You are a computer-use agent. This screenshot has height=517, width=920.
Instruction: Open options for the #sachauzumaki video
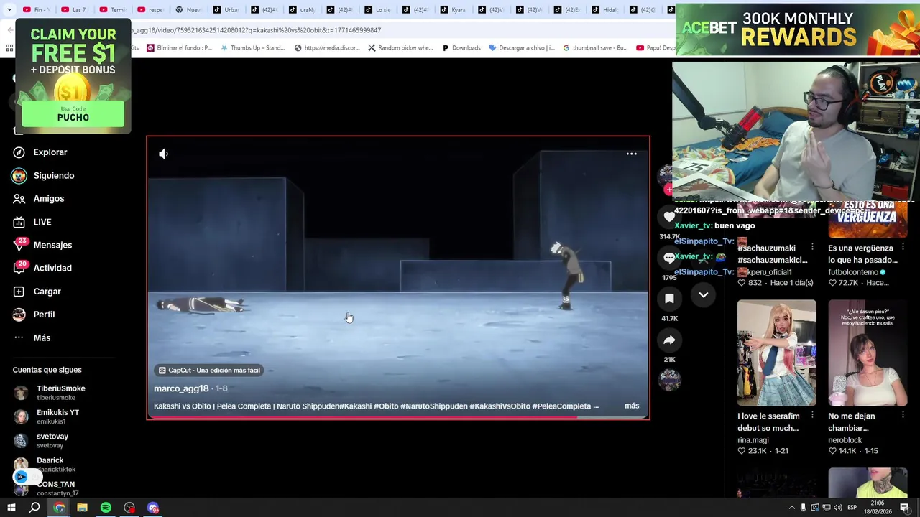coord(812,247)
